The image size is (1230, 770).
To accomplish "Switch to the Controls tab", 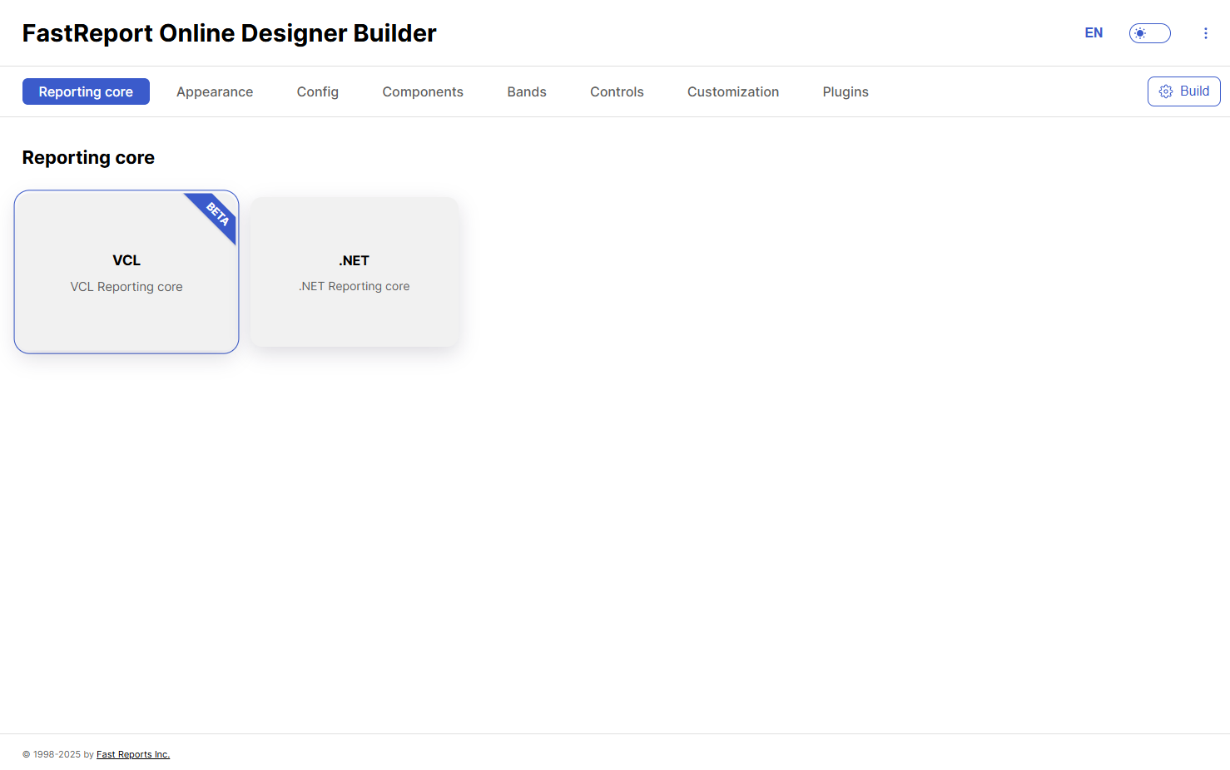I will coord(617,91).
